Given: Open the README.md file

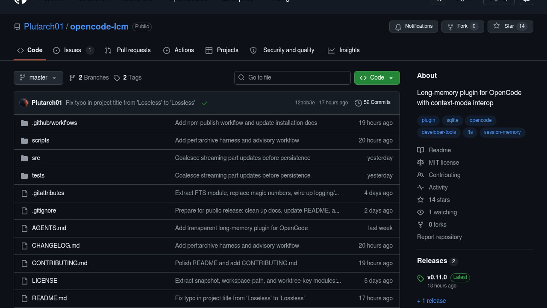Looking at the screenshot, I should click(49, 298).
